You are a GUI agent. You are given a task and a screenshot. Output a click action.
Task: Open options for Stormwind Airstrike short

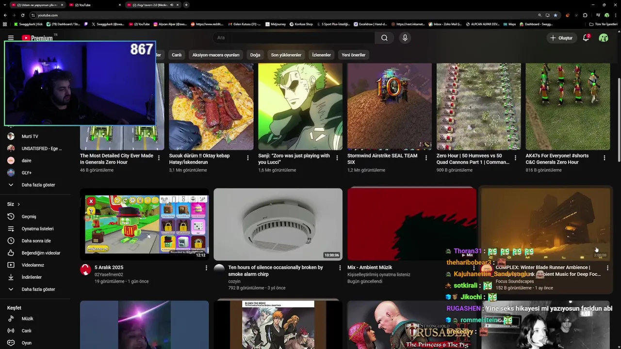(426, 158)
